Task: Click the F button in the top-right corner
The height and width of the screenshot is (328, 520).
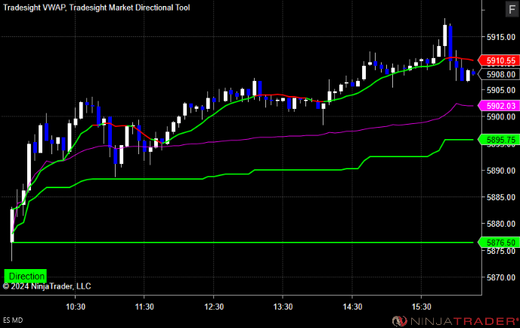Action: (512, 9)
